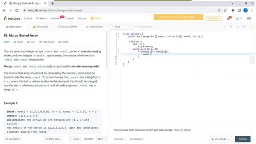The image size is (256, 144).
Task: Toggle the Autocomplete option
Action: pos(144,27)
